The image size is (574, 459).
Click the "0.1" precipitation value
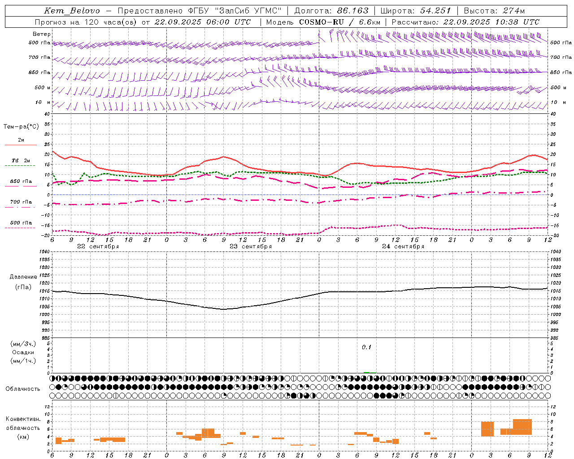pyautogui.click(x=367, y=347)
